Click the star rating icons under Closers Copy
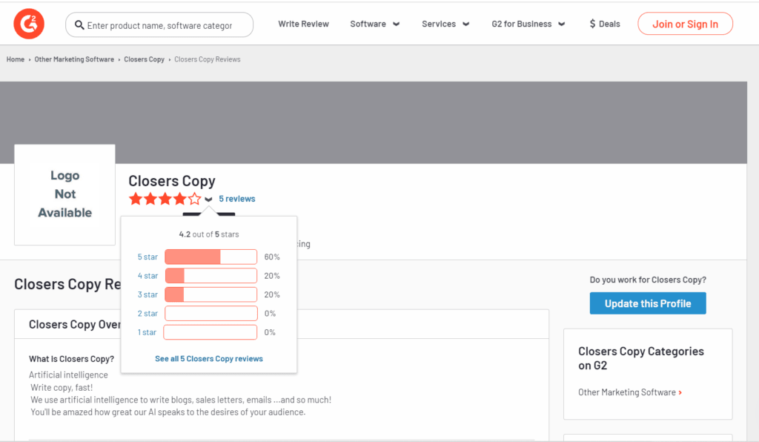Screen dimensions: 759x442 165,199
